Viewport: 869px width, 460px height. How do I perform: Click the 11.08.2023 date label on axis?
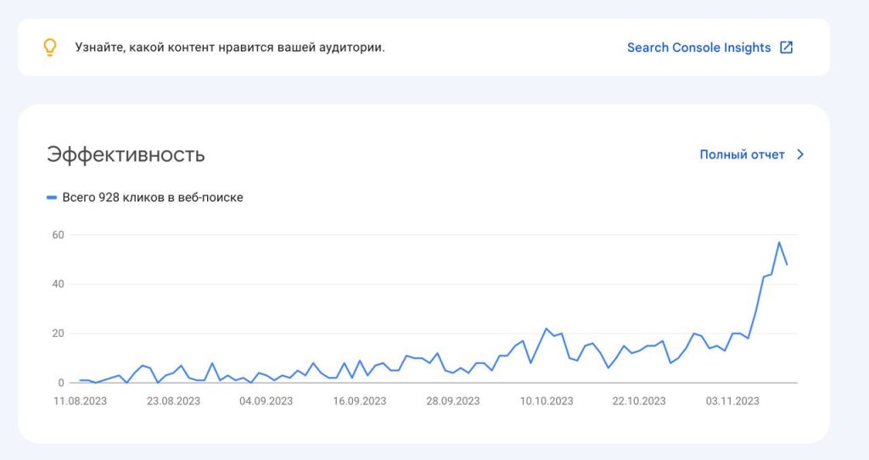point(80,401)
